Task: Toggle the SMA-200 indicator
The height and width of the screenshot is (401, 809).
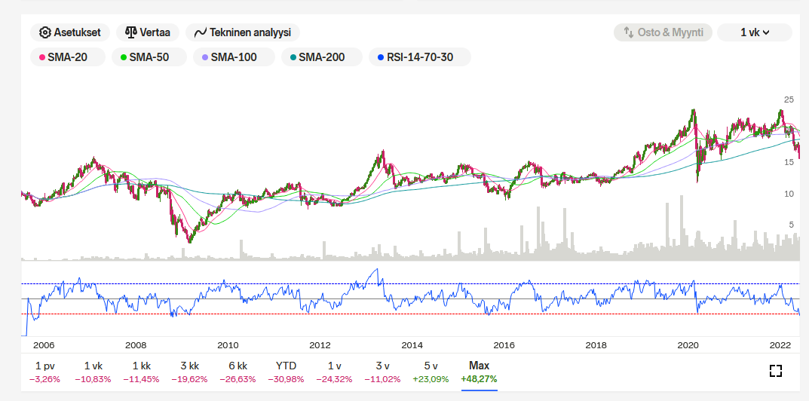Action: (321, 57)
